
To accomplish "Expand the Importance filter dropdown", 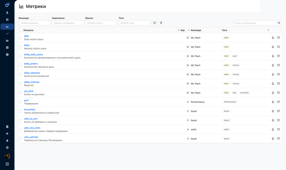I will 68,23.
